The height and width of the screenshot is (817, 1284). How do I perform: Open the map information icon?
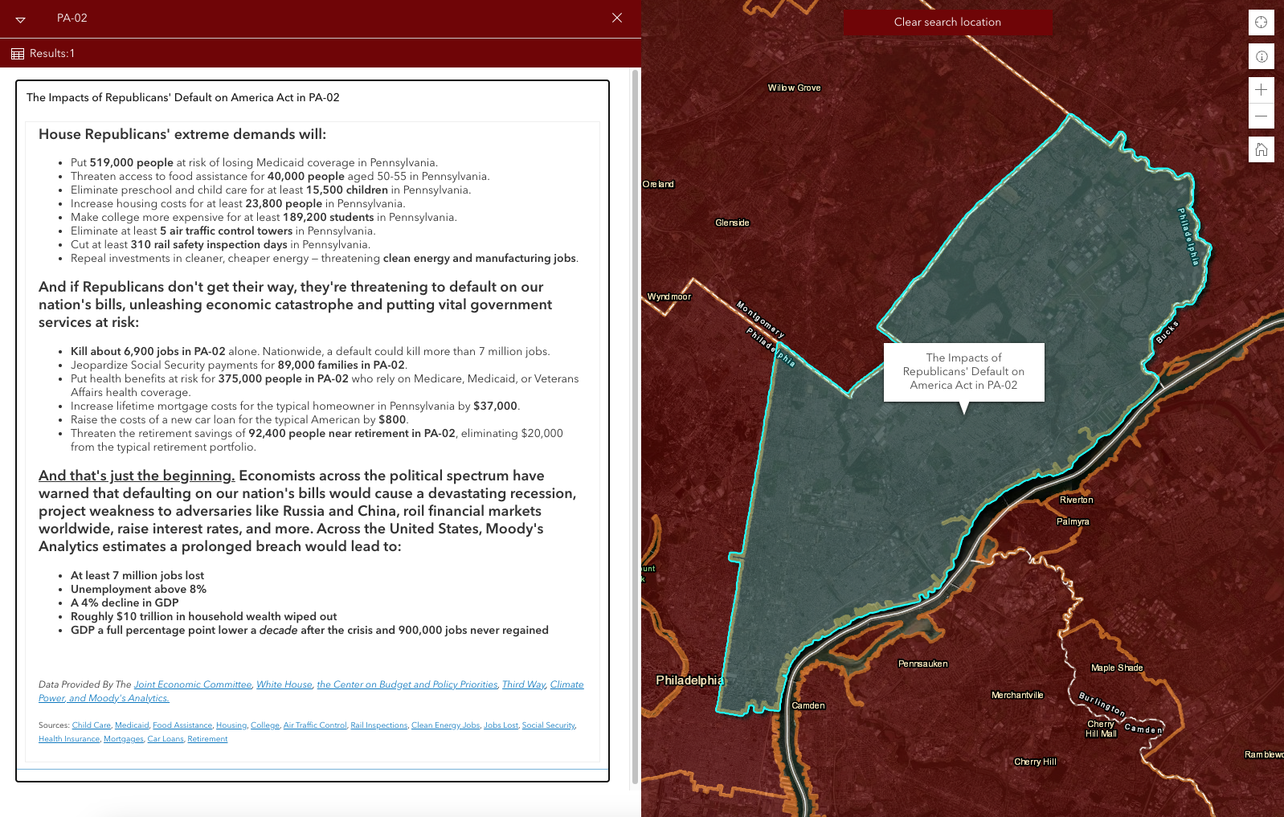point(1261,56)
